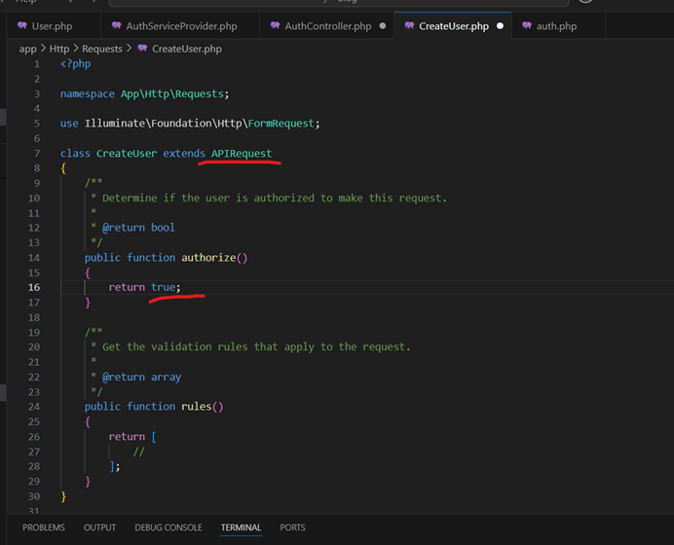The height and width of the screenshot is (545, 674).
Task: Click the 'rules' function name
Action: [x=197, y=406]
